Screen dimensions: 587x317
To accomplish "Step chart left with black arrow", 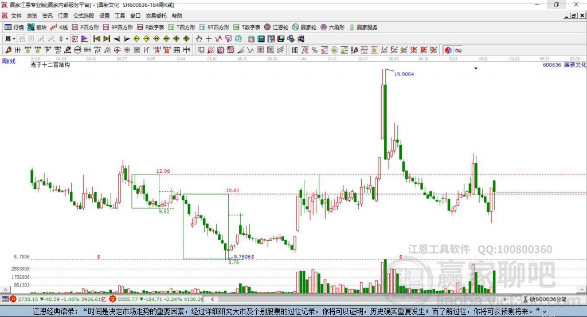I will pos(117,39).
